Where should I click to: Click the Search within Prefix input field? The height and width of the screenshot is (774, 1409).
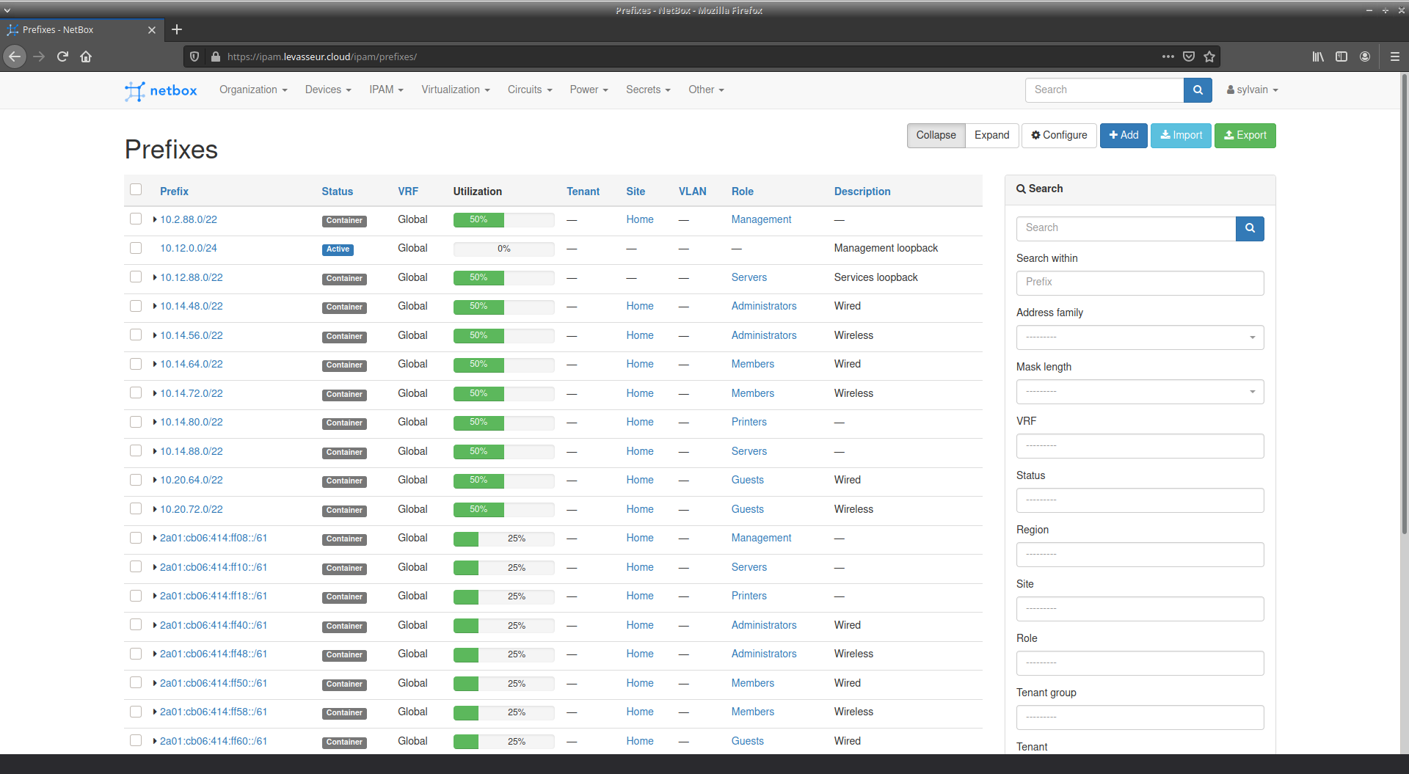click(x=1140, y=282)
